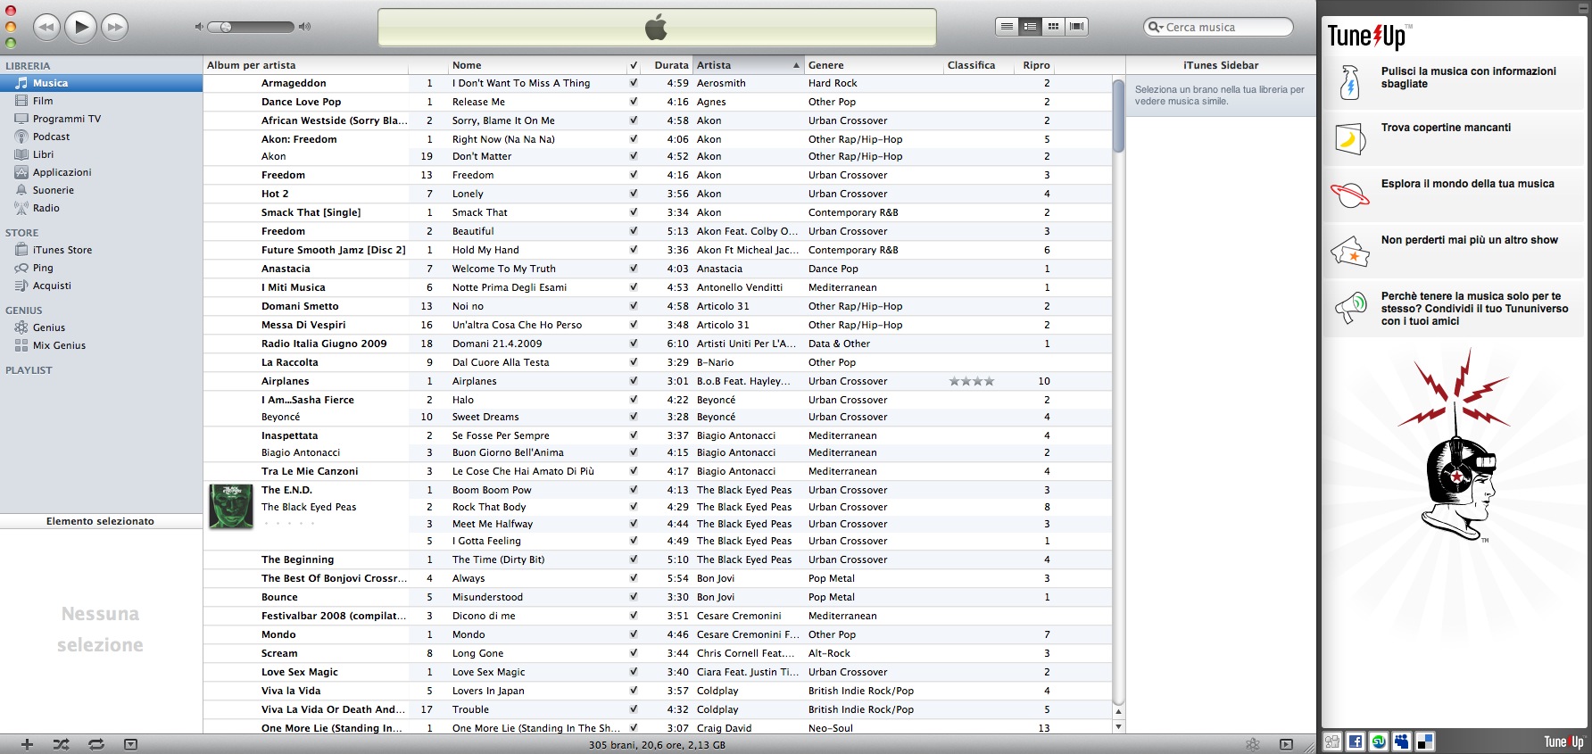Click the max volume speaker icon

click(304, 27)
